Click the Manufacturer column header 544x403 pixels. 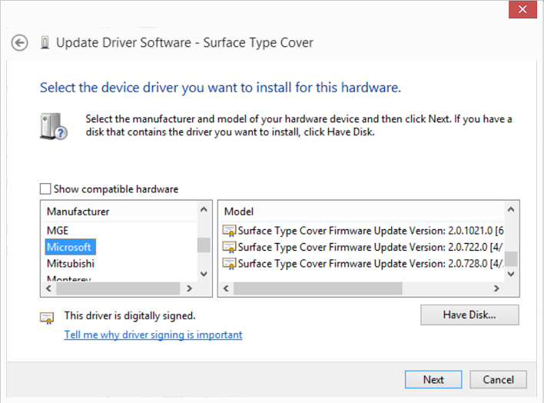pyautogui.click(x=119, y=211)
